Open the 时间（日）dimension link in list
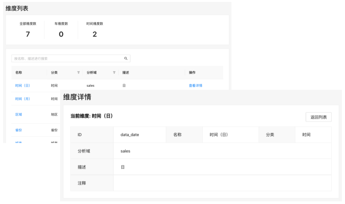Viewport: 345px width, 204px height. point(22,85)
